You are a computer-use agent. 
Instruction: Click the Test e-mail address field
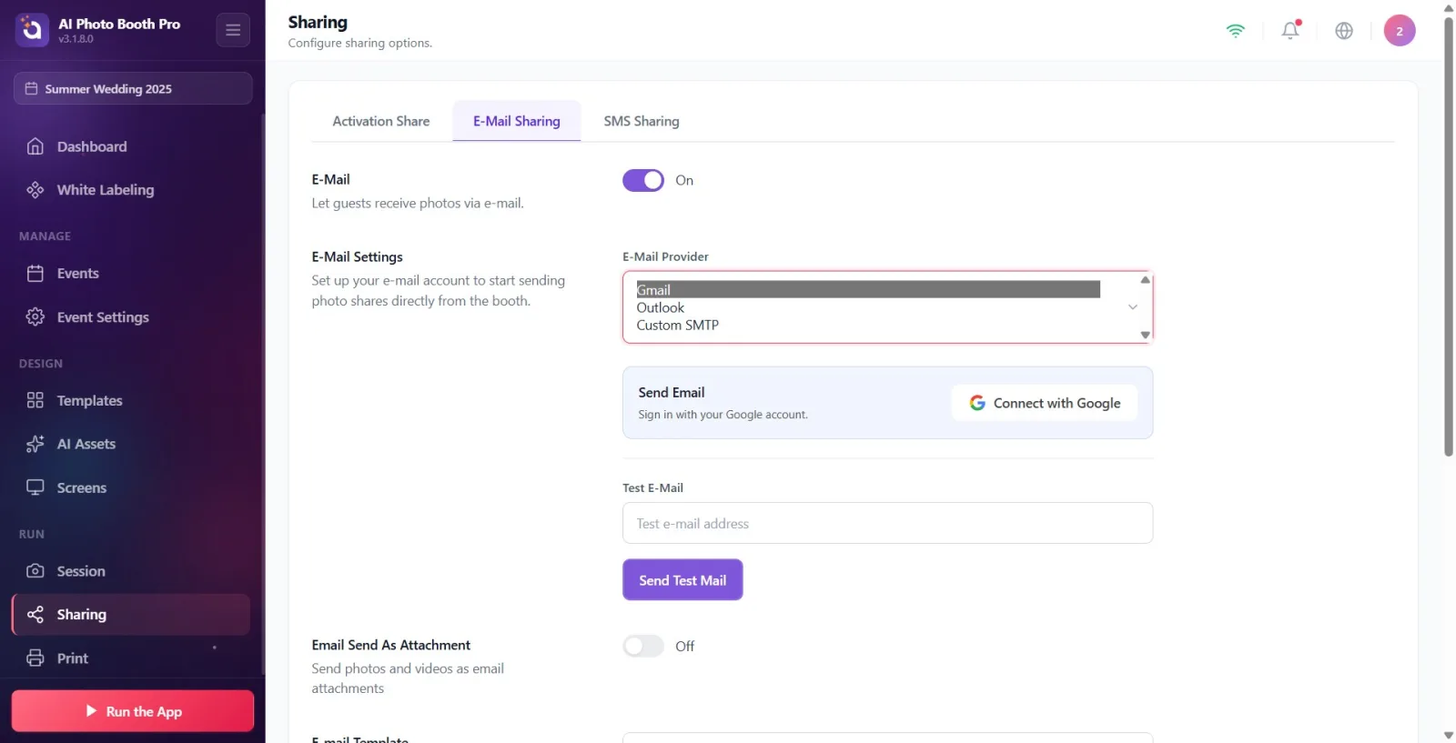[887, 523]
